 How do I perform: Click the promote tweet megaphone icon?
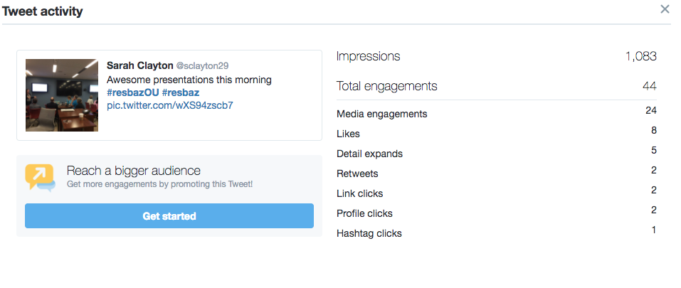click(40, 177)
